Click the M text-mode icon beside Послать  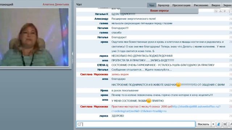pos(225,124)
